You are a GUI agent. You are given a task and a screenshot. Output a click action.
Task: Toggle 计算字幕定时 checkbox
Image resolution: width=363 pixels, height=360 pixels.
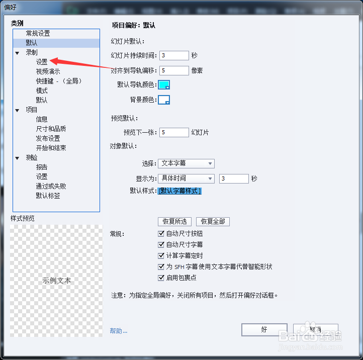click(x=161, y=255)
